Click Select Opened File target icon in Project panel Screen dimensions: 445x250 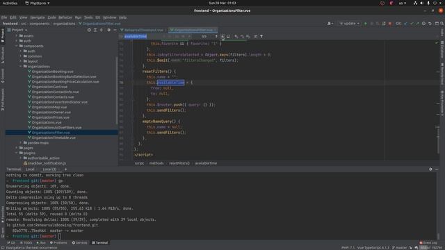click(89, 30)
